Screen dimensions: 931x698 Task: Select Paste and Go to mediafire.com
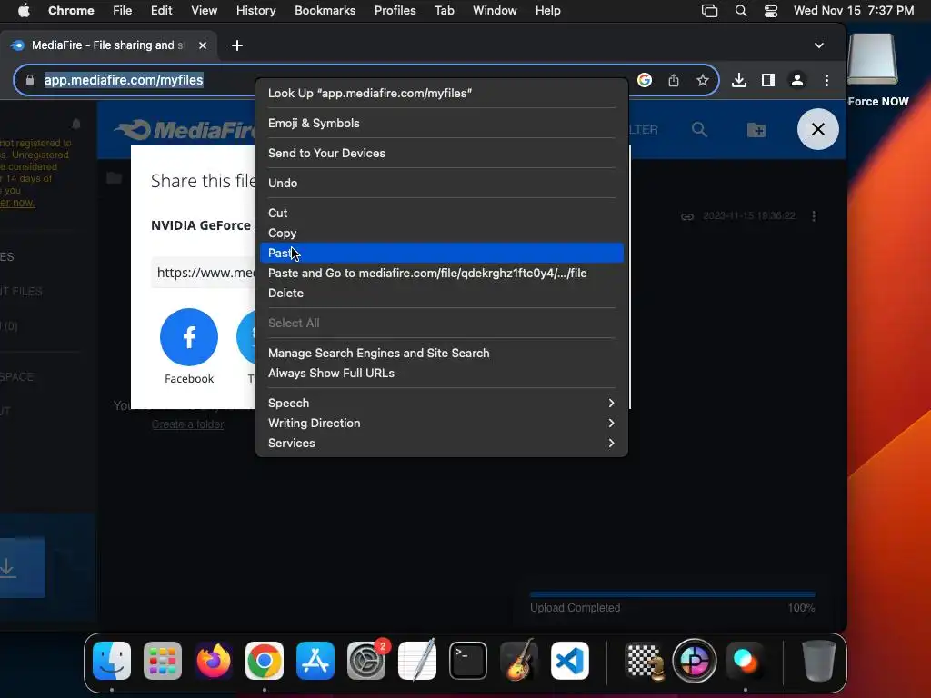(442, 273)
